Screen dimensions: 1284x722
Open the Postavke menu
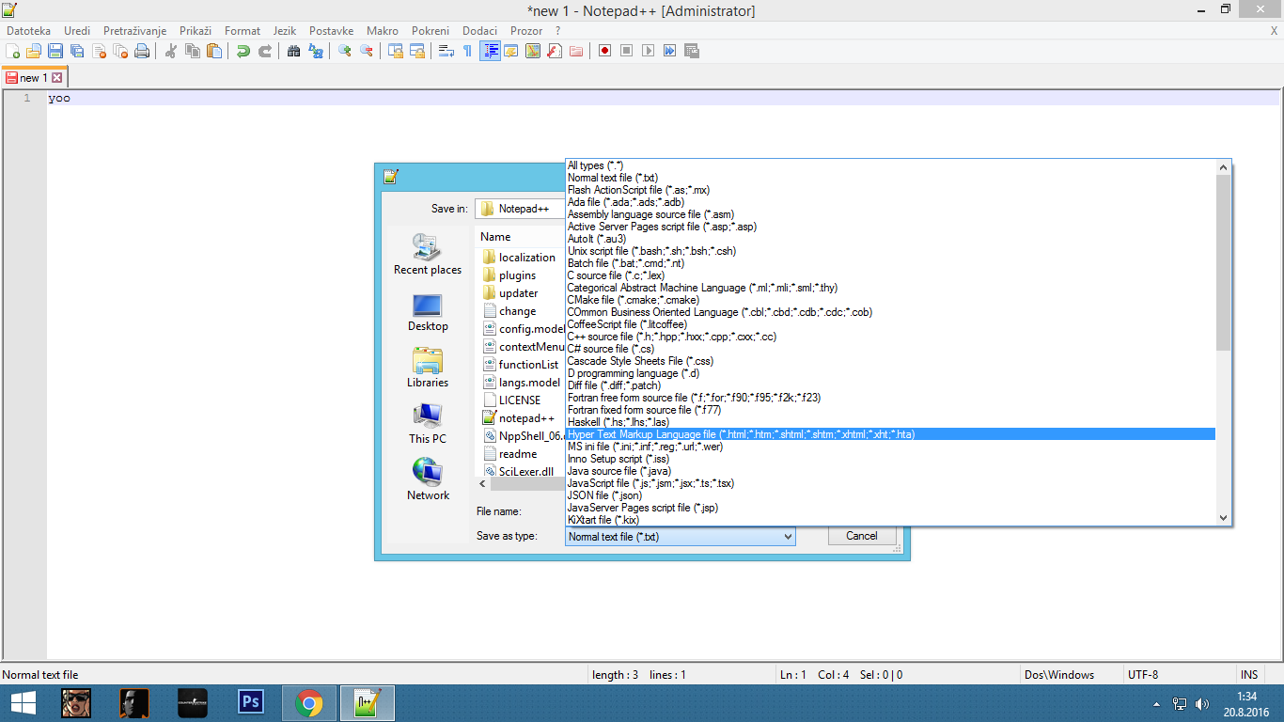[x=331, y=31]
